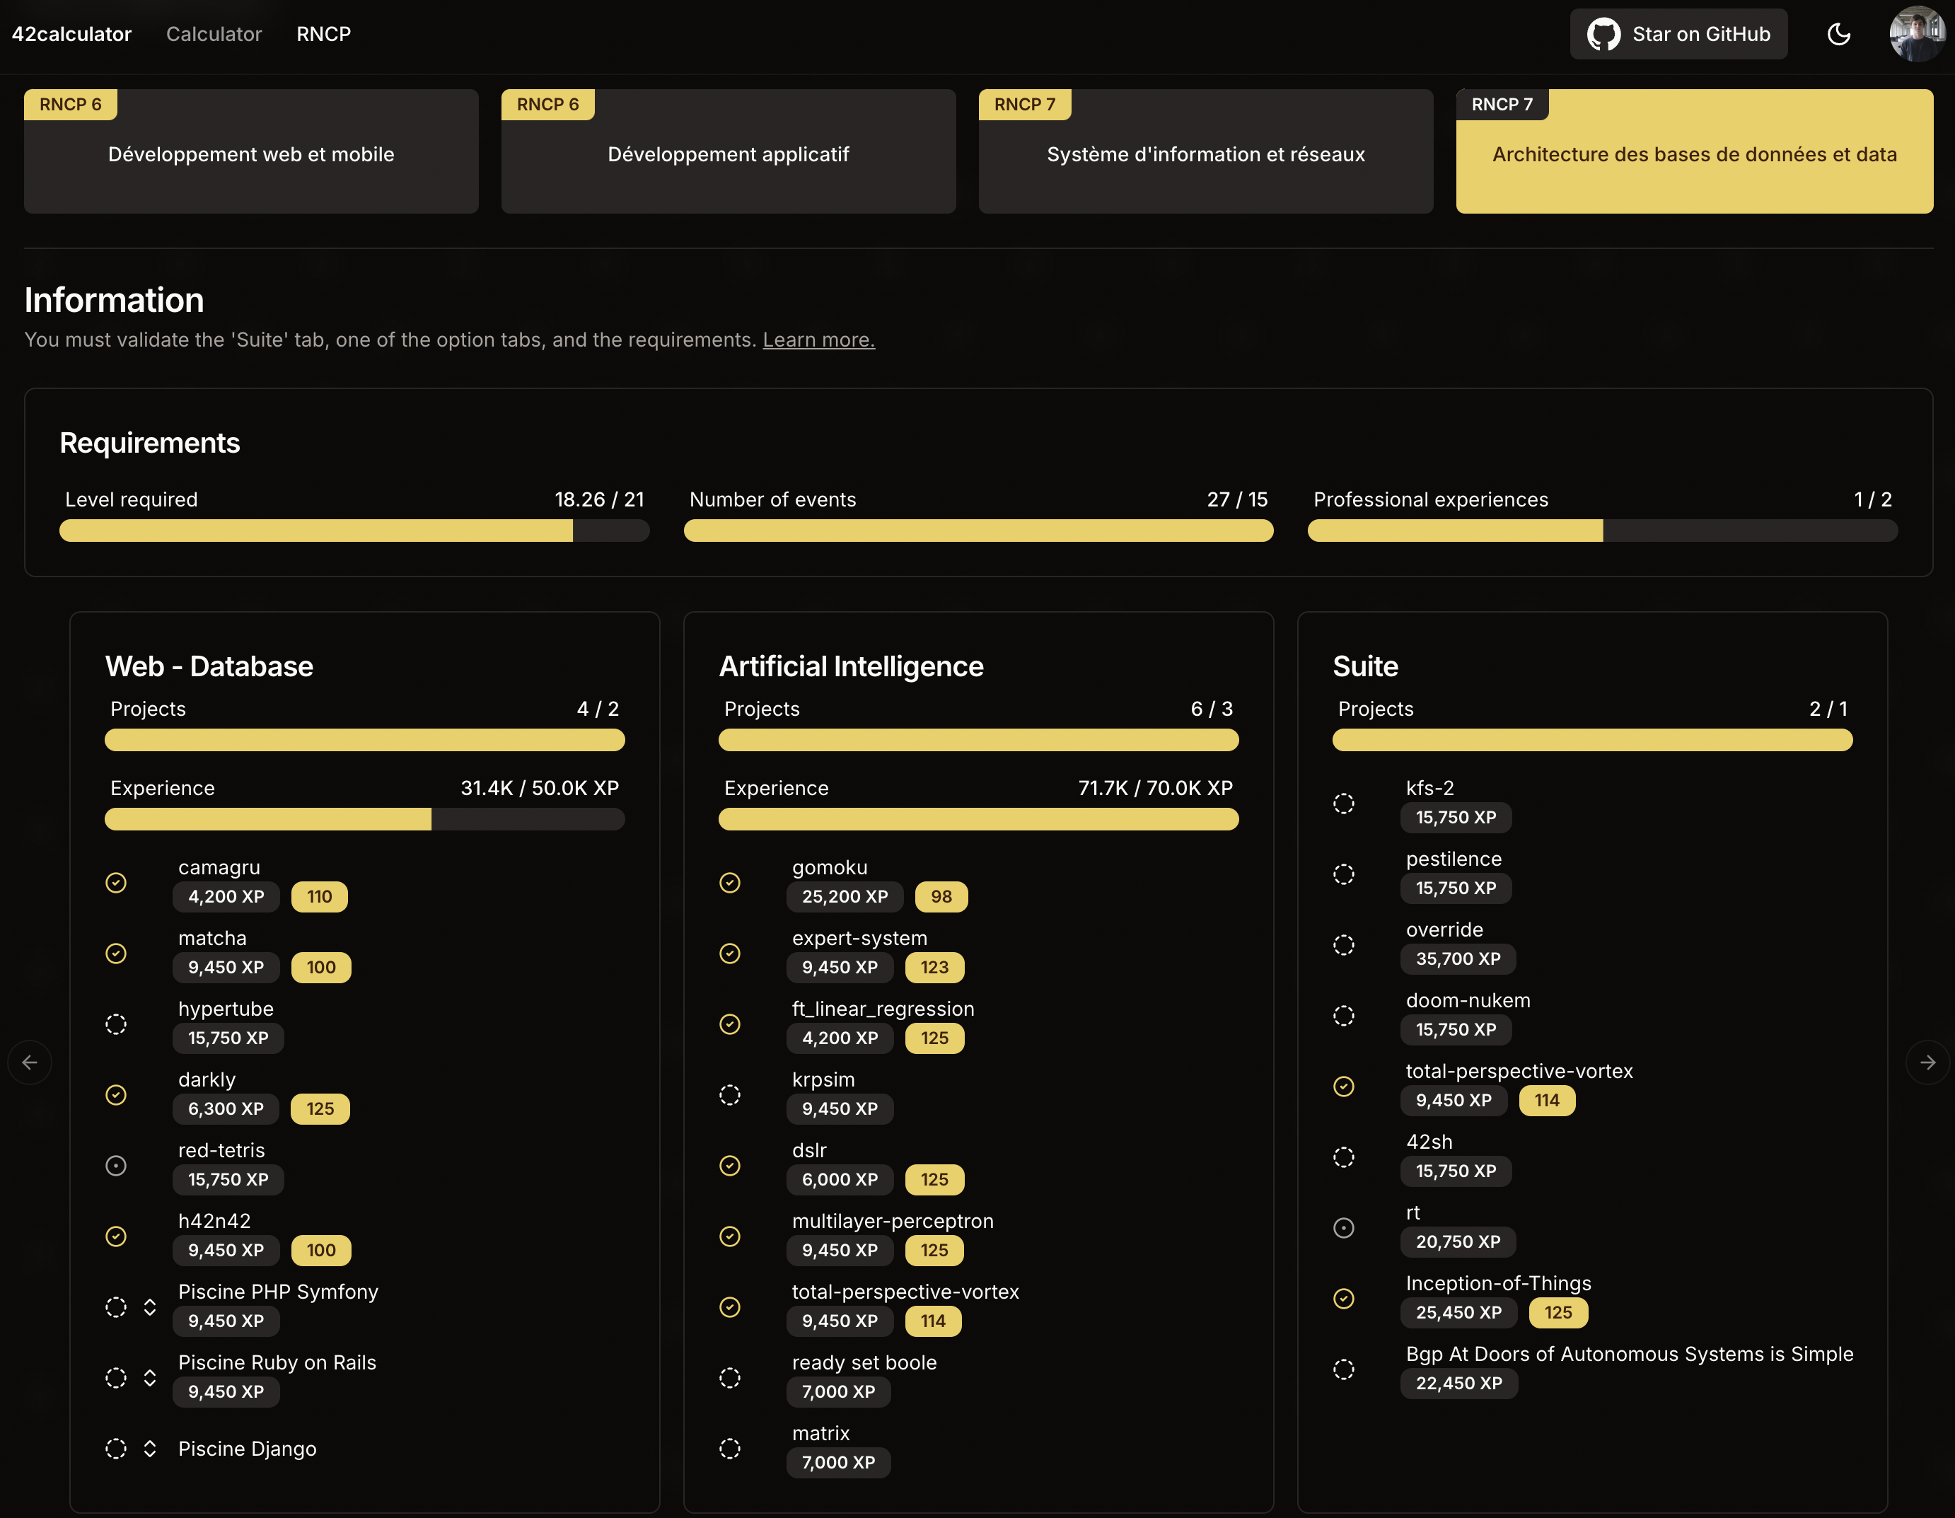Expand Piscine PHP Symfony chevrons
Viewport: 1955px width, 1518px height.
pos(151,1306)
